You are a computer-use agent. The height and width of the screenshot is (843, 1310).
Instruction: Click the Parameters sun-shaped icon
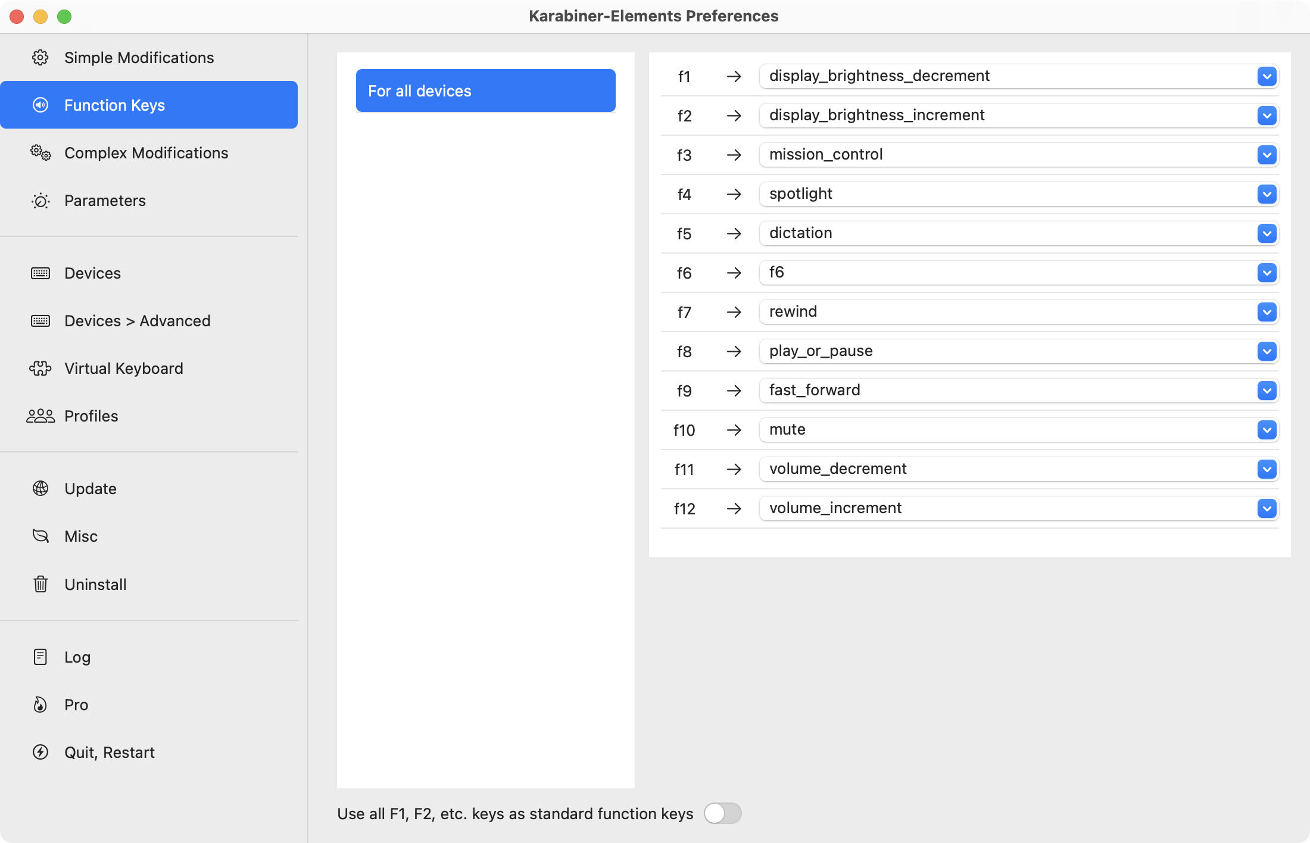coord(40,201)
